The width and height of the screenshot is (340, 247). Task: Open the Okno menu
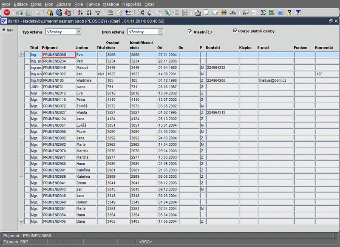150,4
